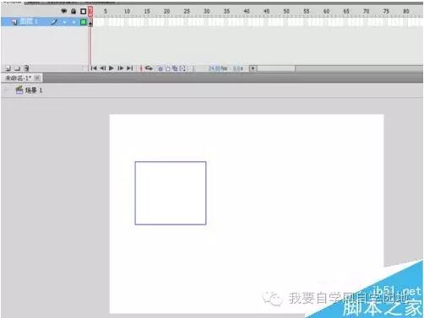Click the new folder icon under the layers
This screenshot has width=424, height=318.
point(17,68)
